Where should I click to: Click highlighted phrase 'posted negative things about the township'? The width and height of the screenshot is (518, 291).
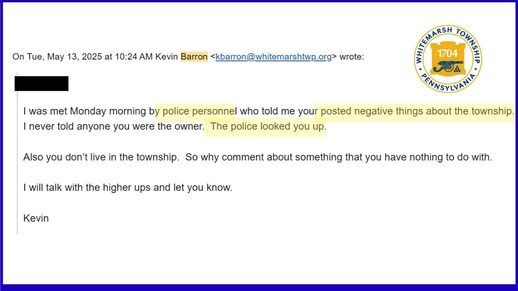coord(416,111)
